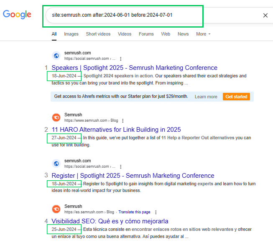Click the globe favicon of the Speakers result
This screenshot has height=248, width=273.
coord(56,56)
